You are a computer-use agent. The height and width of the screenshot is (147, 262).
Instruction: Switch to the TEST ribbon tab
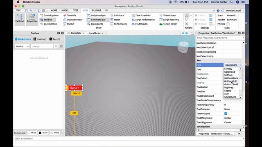75,10
